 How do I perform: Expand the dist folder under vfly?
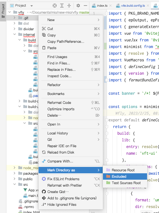pos(14,23)
